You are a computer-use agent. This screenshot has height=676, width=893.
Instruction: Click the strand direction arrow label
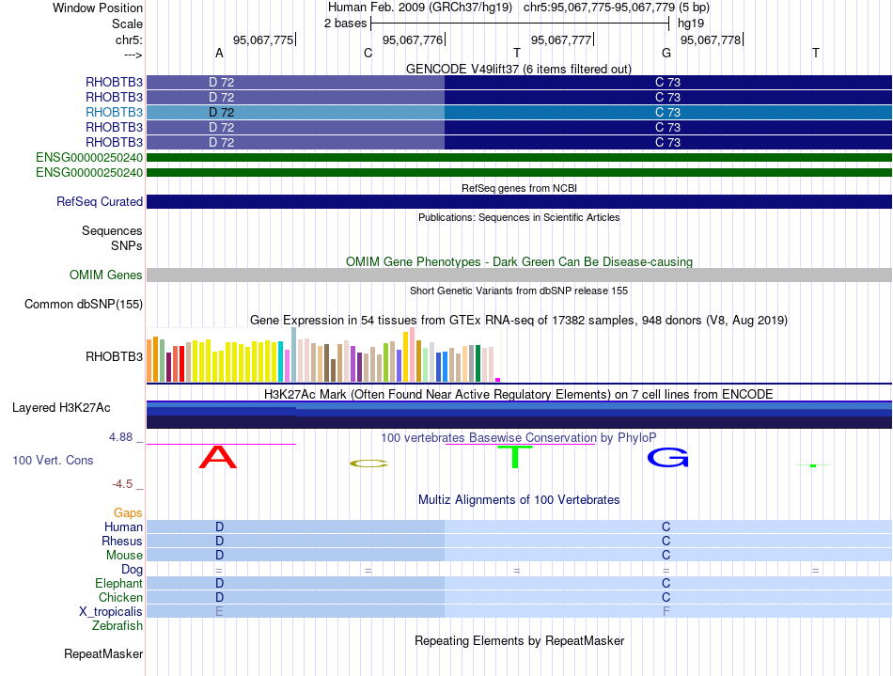coord(133,55)
